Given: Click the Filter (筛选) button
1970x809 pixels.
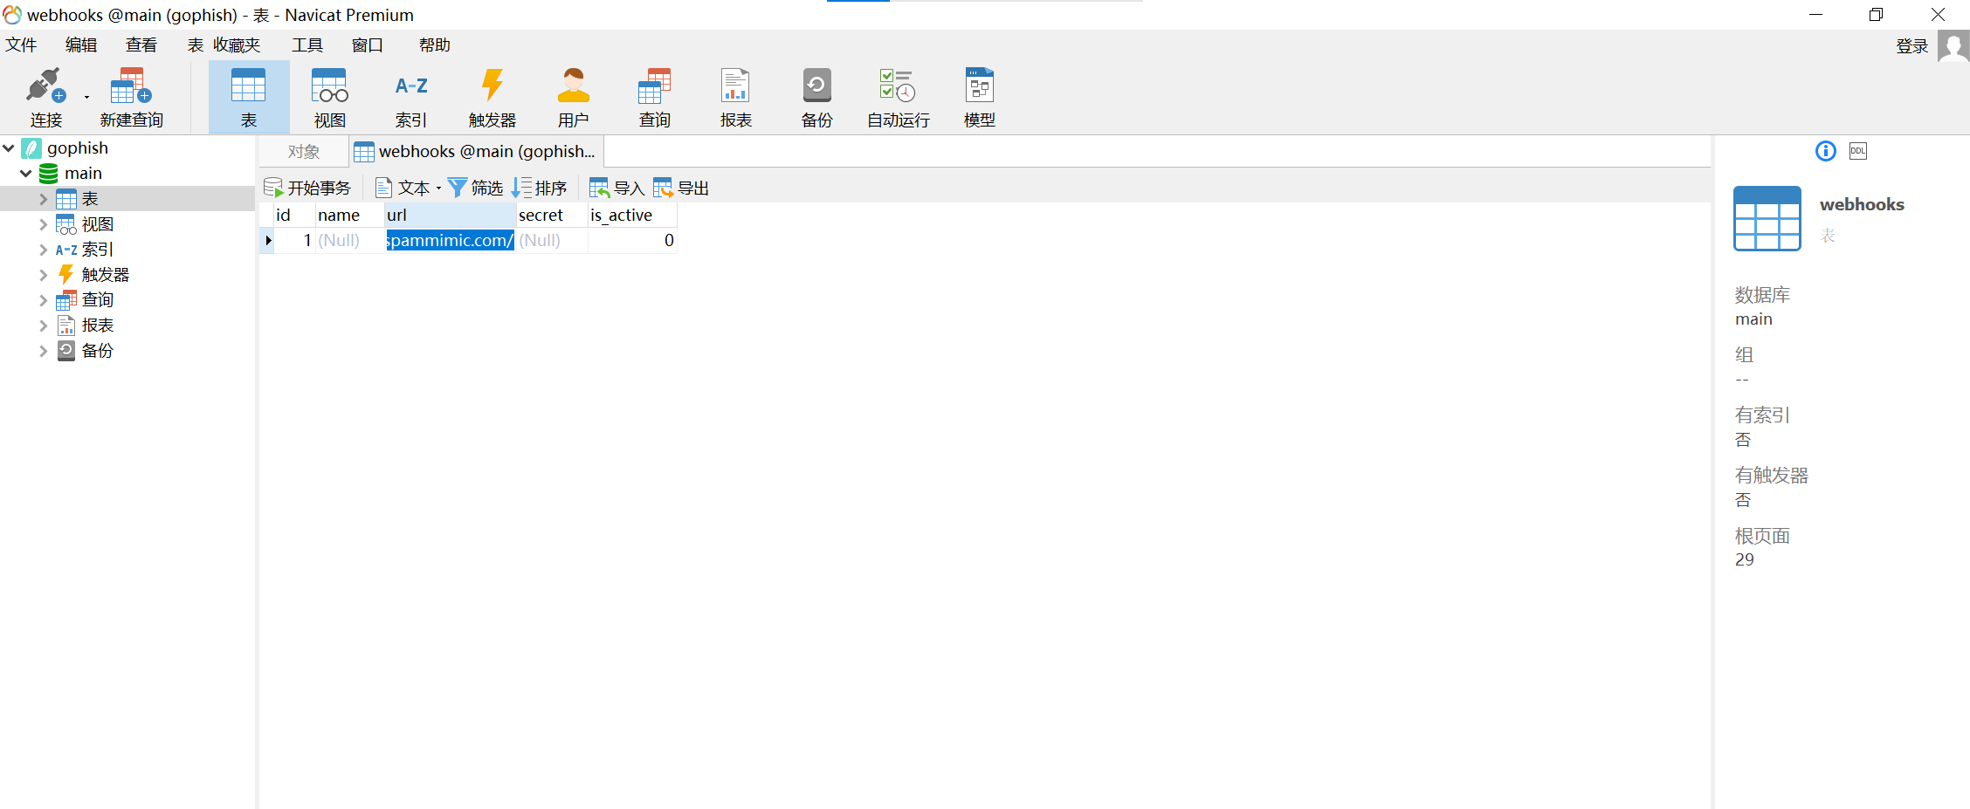Looking at the screenshot, I should [475, 189].
